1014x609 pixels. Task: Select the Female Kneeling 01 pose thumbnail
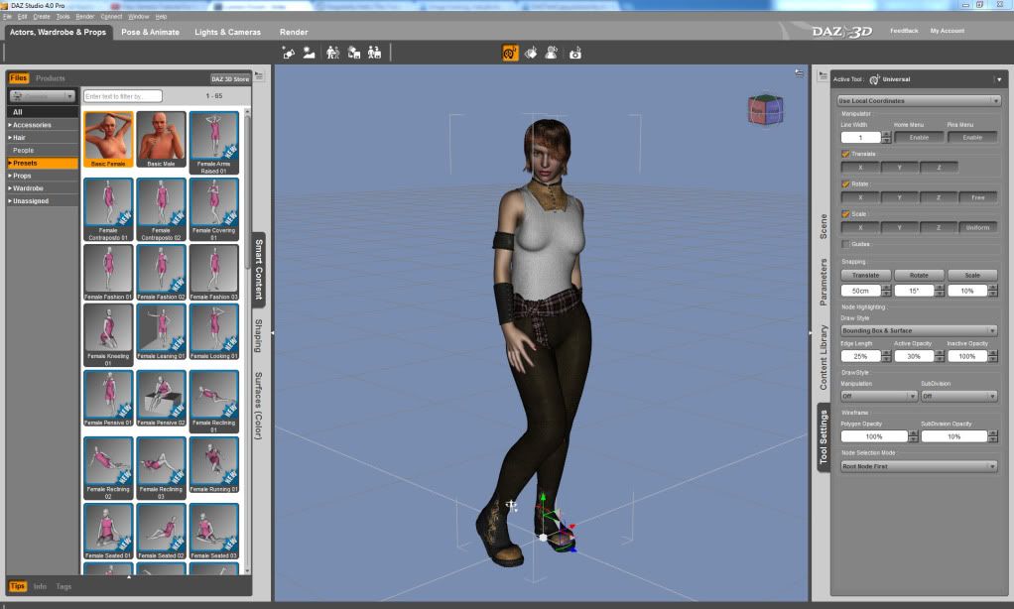[108, 335]
